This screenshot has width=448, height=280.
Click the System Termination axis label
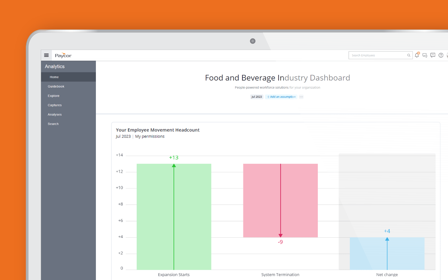tap(280, 275)
